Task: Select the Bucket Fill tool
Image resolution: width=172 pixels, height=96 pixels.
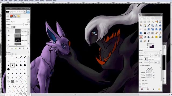Action: point(149,33)
